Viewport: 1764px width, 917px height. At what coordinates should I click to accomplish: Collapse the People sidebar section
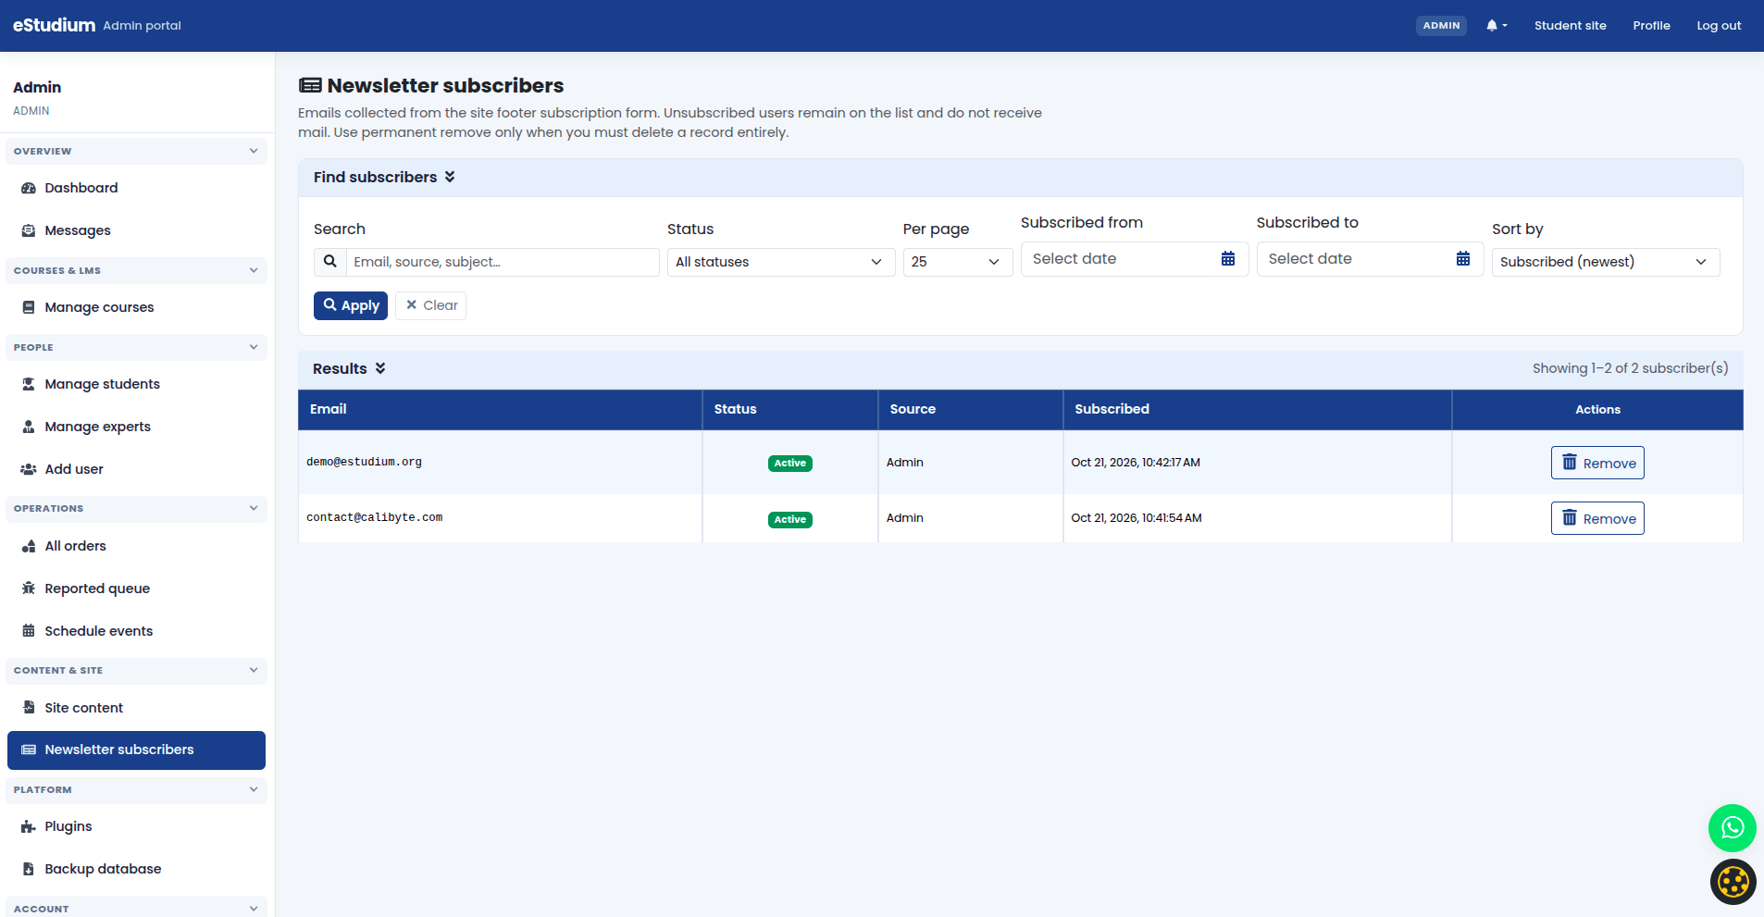[136, 347]
